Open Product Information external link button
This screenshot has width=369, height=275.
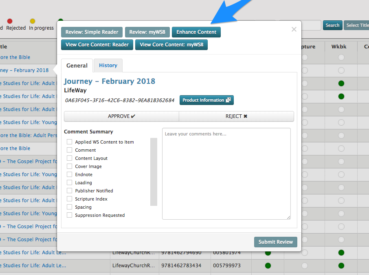[x=206, y=100]
